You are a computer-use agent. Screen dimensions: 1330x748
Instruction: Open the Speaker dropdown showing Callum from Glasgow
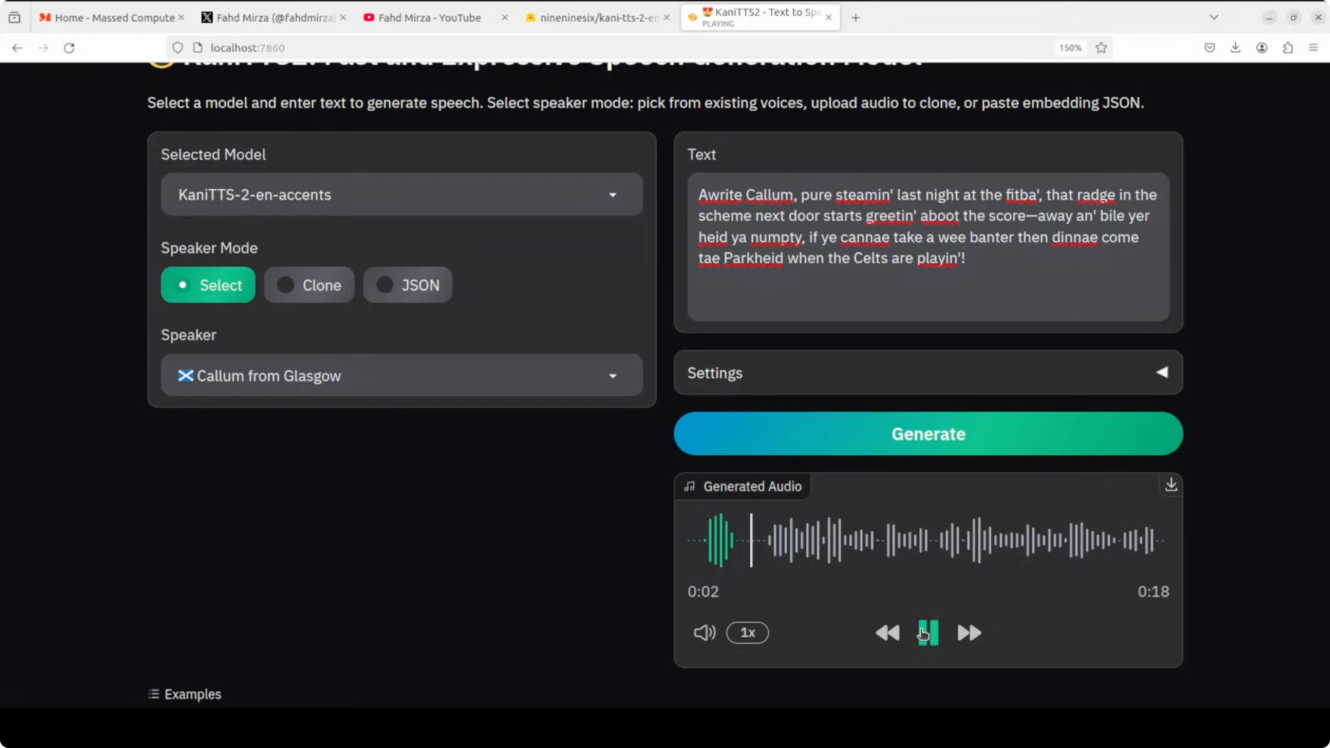pos(401,375)
